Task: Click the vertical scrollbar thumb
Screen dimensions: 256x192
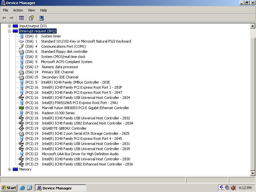Action: pos(252,104)
